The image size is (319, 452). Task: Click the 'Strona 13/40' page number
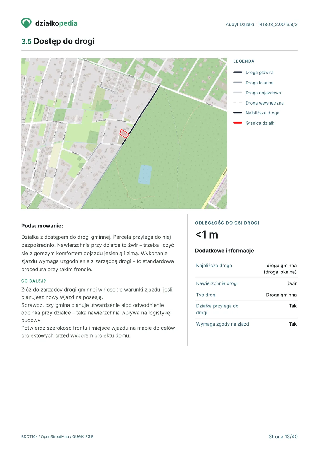[283, 436]
